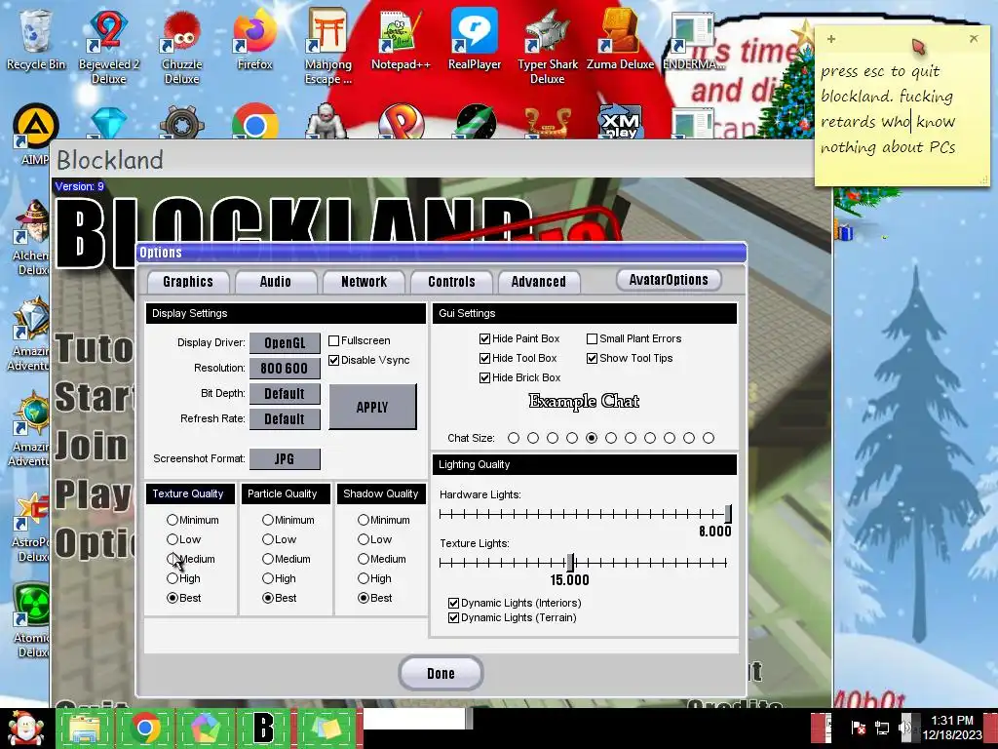Screen dimensions: 998x749
Task: Set Particle Quality to Low
Action: (268, 539)
